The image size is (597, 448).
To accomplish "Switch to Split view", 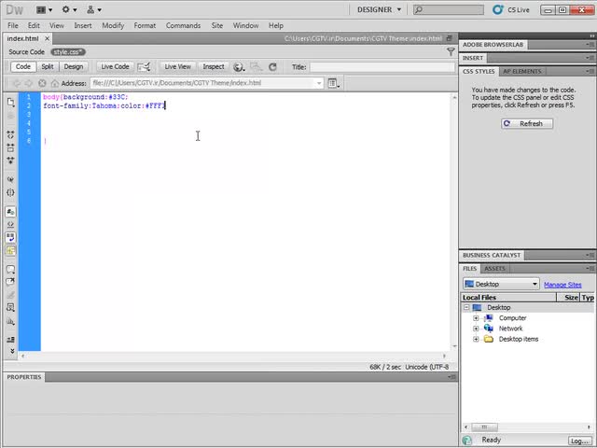I will [48, 66].
